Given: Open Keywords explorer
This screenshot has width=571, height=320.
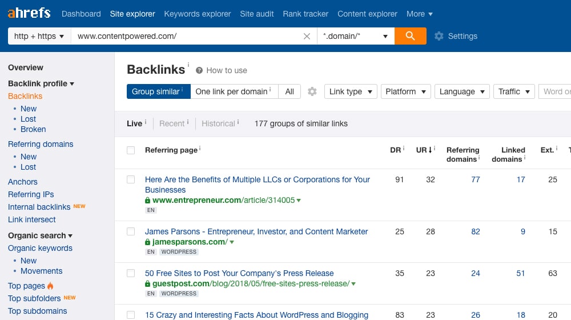Looking at the screenshot, I should (198, 14).
